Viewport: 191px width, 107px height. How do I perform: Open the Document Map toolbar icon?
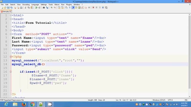(x=79, y=8)
